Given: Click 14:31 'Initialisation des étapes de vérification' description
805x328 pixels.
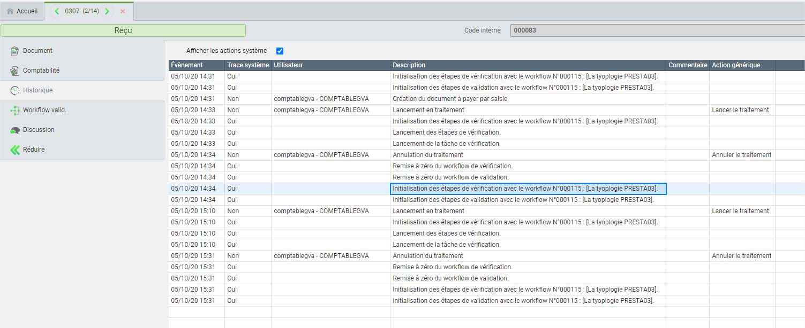Looking at the screenshot, I should [x=525, y=76].
